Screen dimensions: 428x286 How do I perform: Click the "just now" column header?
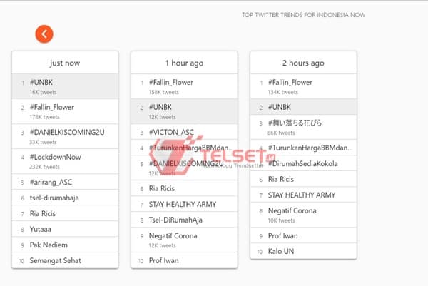click(x=65, y=63)
